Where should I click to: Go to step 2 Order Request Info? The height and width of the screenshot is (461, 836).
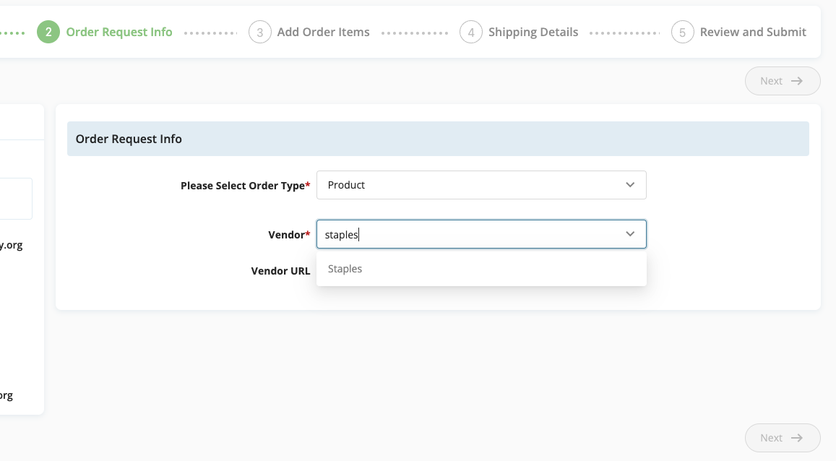105,32
